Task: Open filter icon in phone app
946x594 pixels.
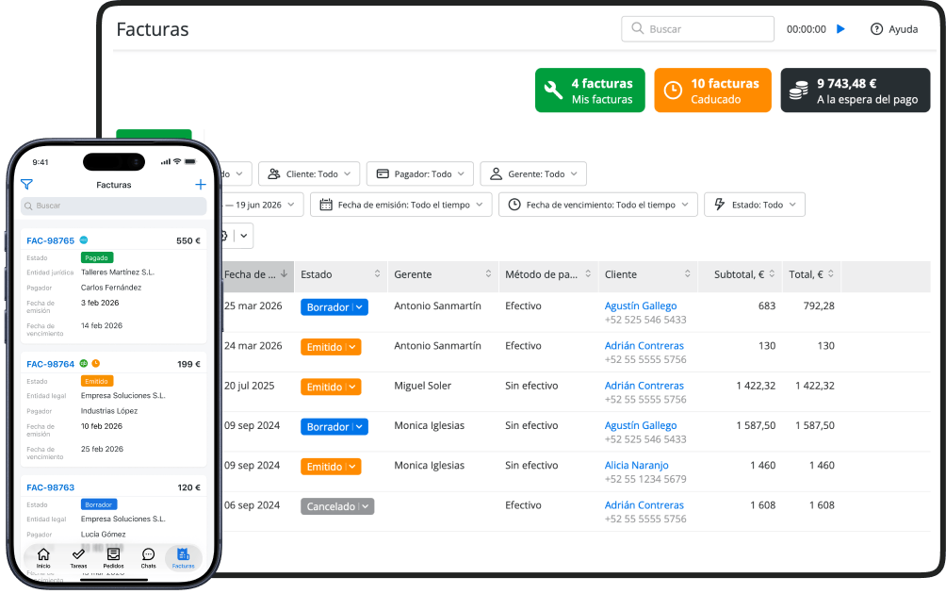Action: (x=26, y=184)
